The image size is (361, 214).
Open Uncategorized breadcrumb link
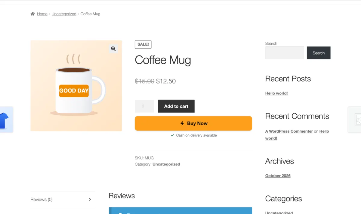64,14
